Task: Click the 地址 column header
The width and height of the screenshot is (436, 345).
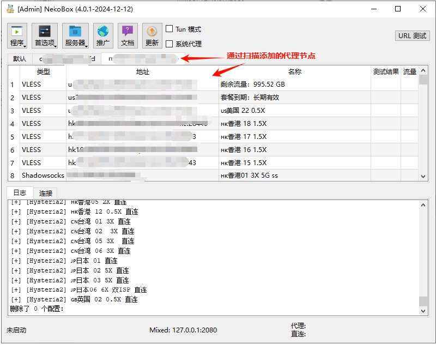Action: coord(142,72)
